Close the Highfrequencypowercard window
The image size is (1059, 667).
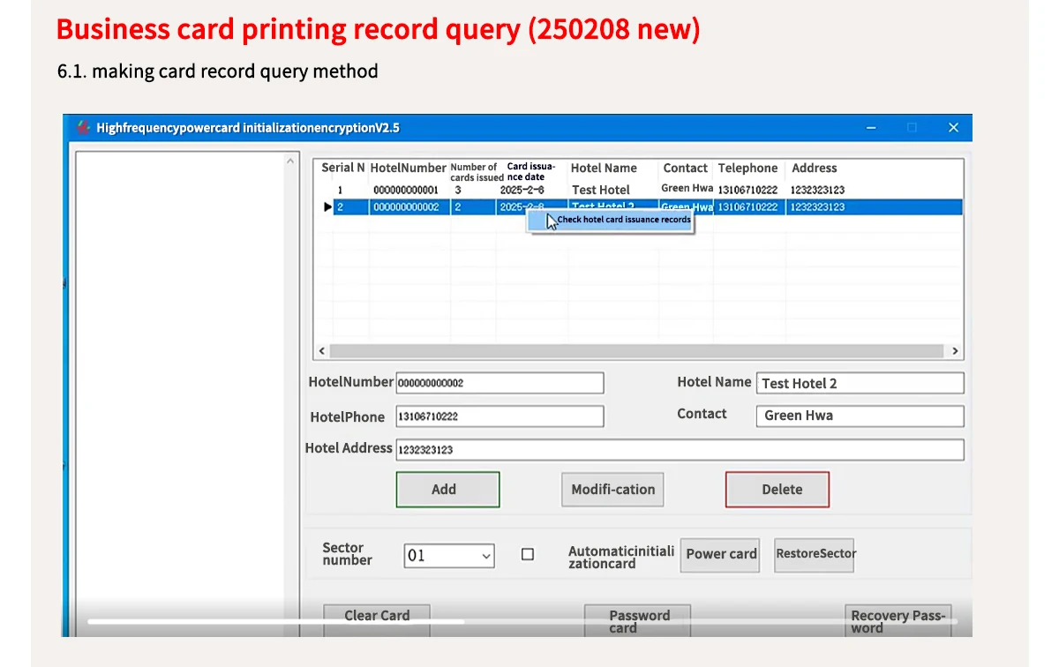(953, 128)
